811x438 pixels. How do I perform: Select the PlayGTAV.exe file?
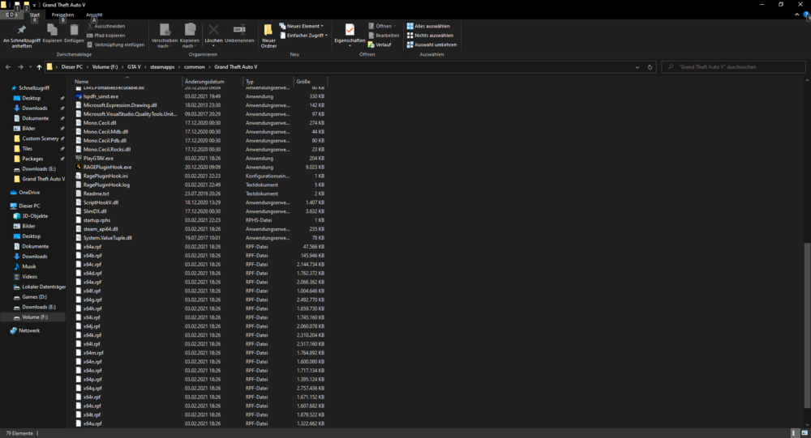click(x=98, y=158)
